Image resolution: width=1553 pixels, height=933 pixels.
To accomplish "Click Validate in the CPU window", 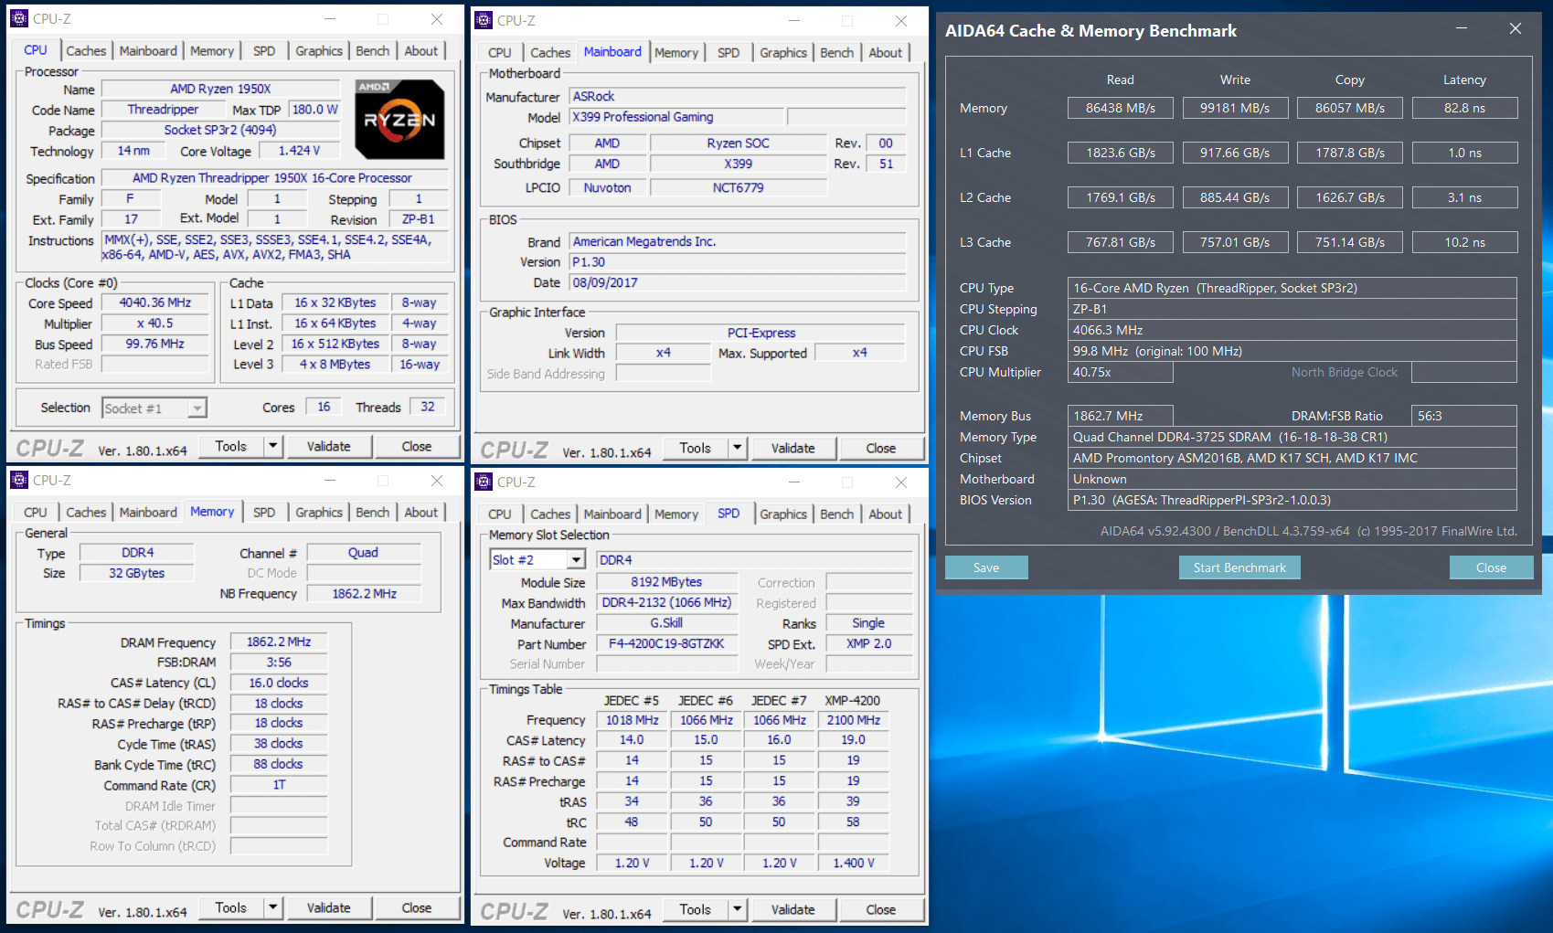I will click(328, 446).
